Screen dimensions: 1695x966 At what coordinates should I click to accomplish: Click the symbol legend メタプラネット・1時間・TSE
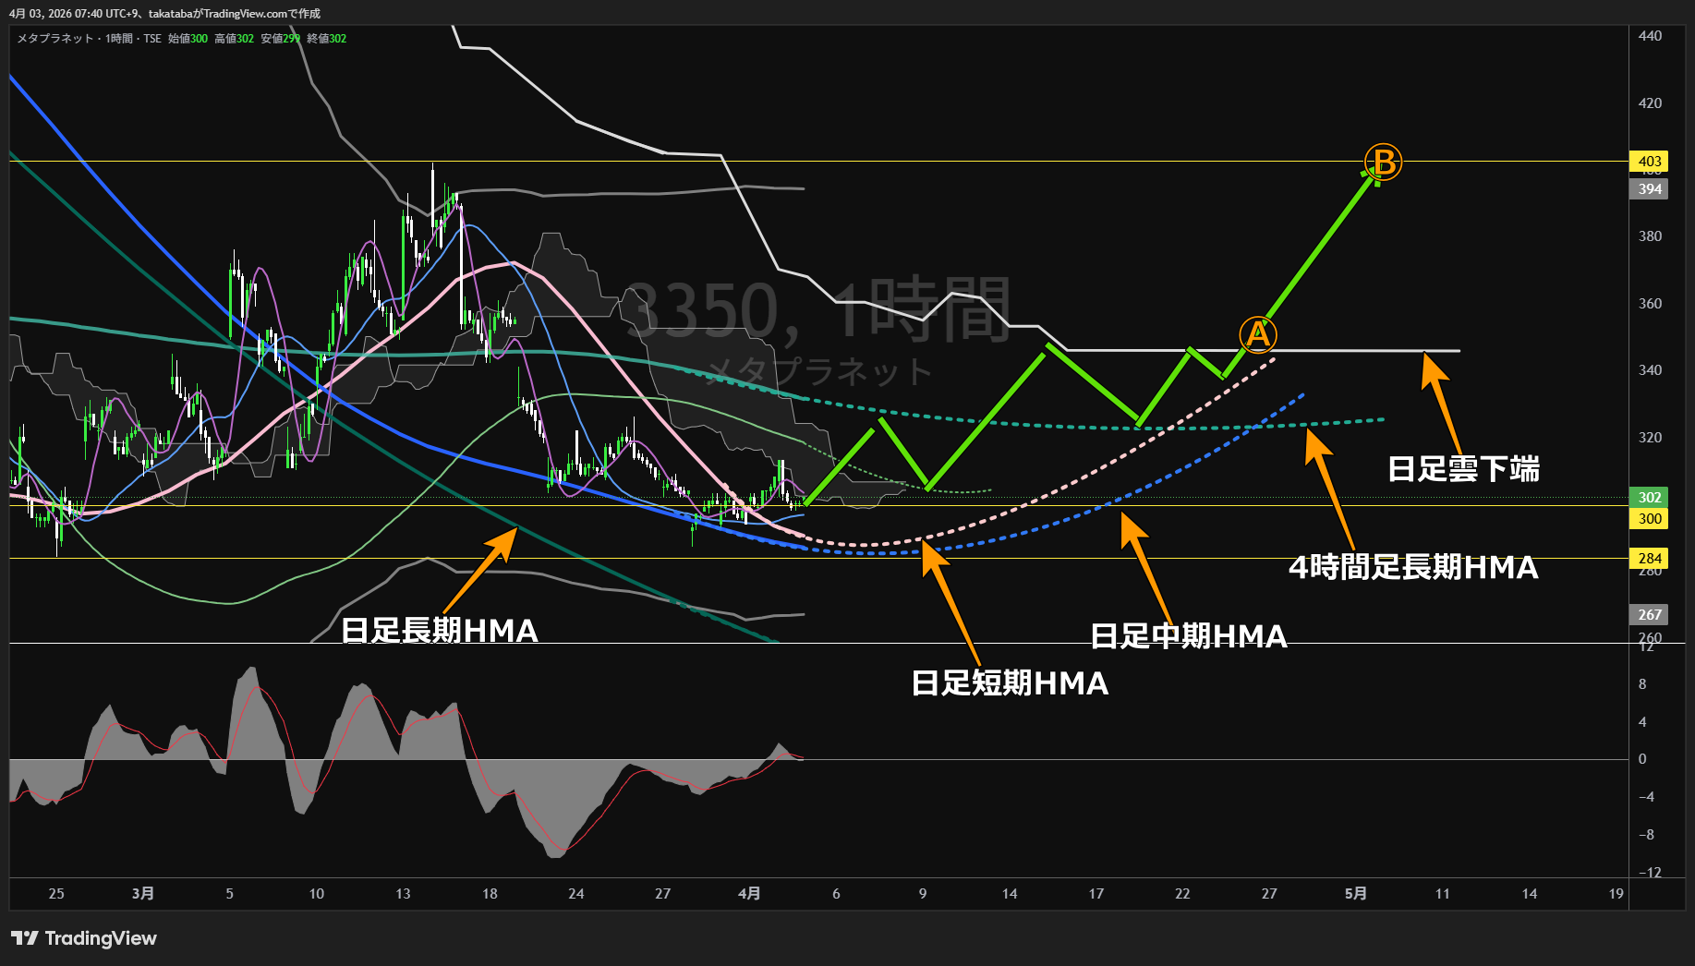[89, 39]
